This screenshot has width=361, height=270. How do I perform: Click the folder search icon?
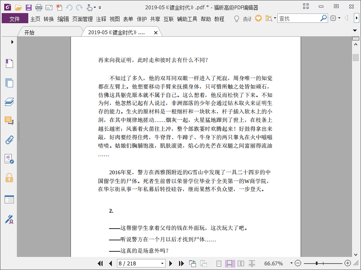pos(269,19)
